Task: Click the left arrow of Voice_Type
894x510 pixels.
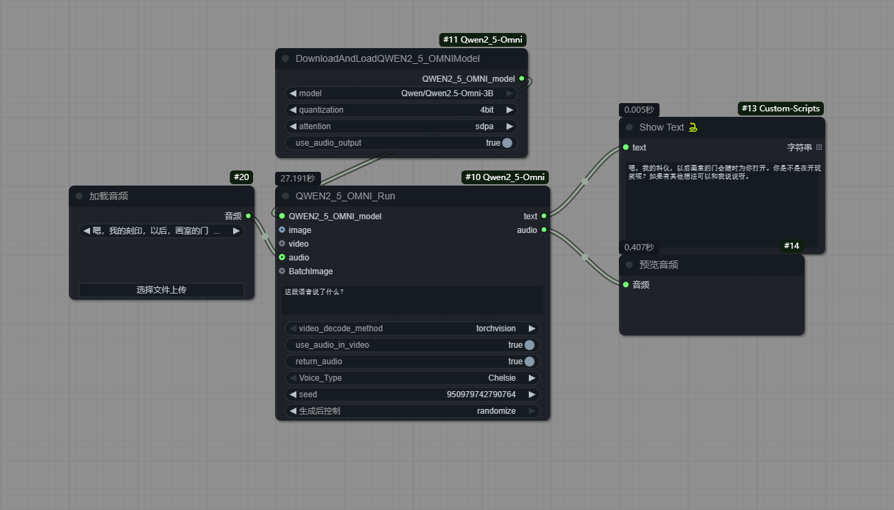Action: click(x=293, y=378)
